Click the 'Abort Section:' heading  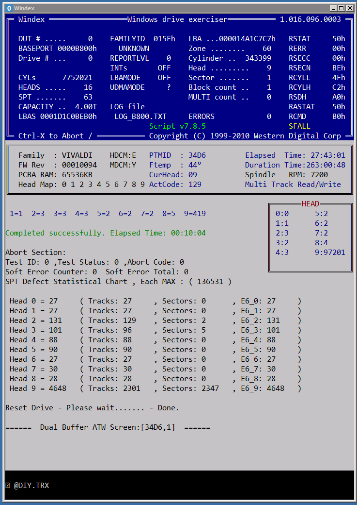(x=36, y=252)
